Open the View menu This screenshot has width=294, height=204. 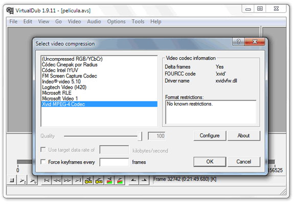point(43,21)
